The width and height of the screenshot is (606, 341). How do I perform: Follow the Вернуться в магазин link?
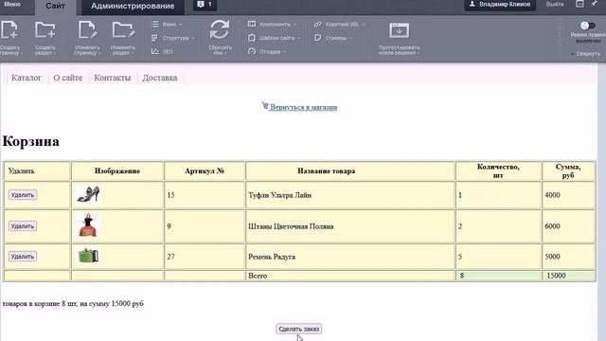[303, 107]
